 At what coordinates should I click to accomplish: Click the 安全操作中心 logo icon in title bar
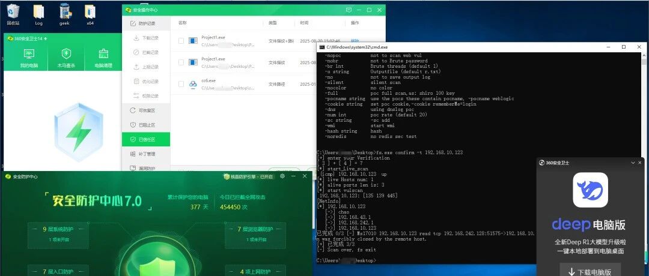pyautogui.click(x=129, y=10)
